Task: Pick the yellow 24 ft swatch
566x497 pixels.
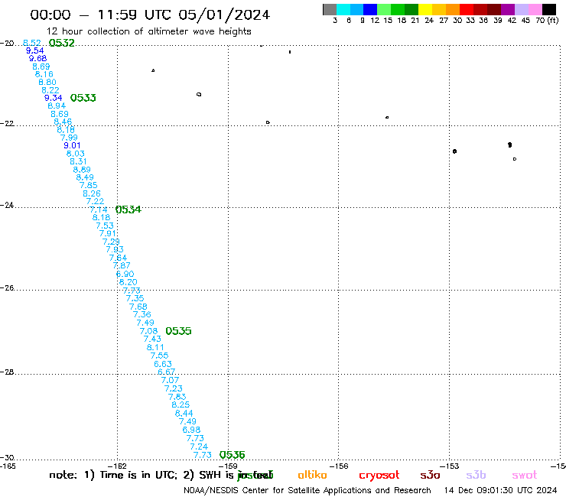Action: click(425, 9)
